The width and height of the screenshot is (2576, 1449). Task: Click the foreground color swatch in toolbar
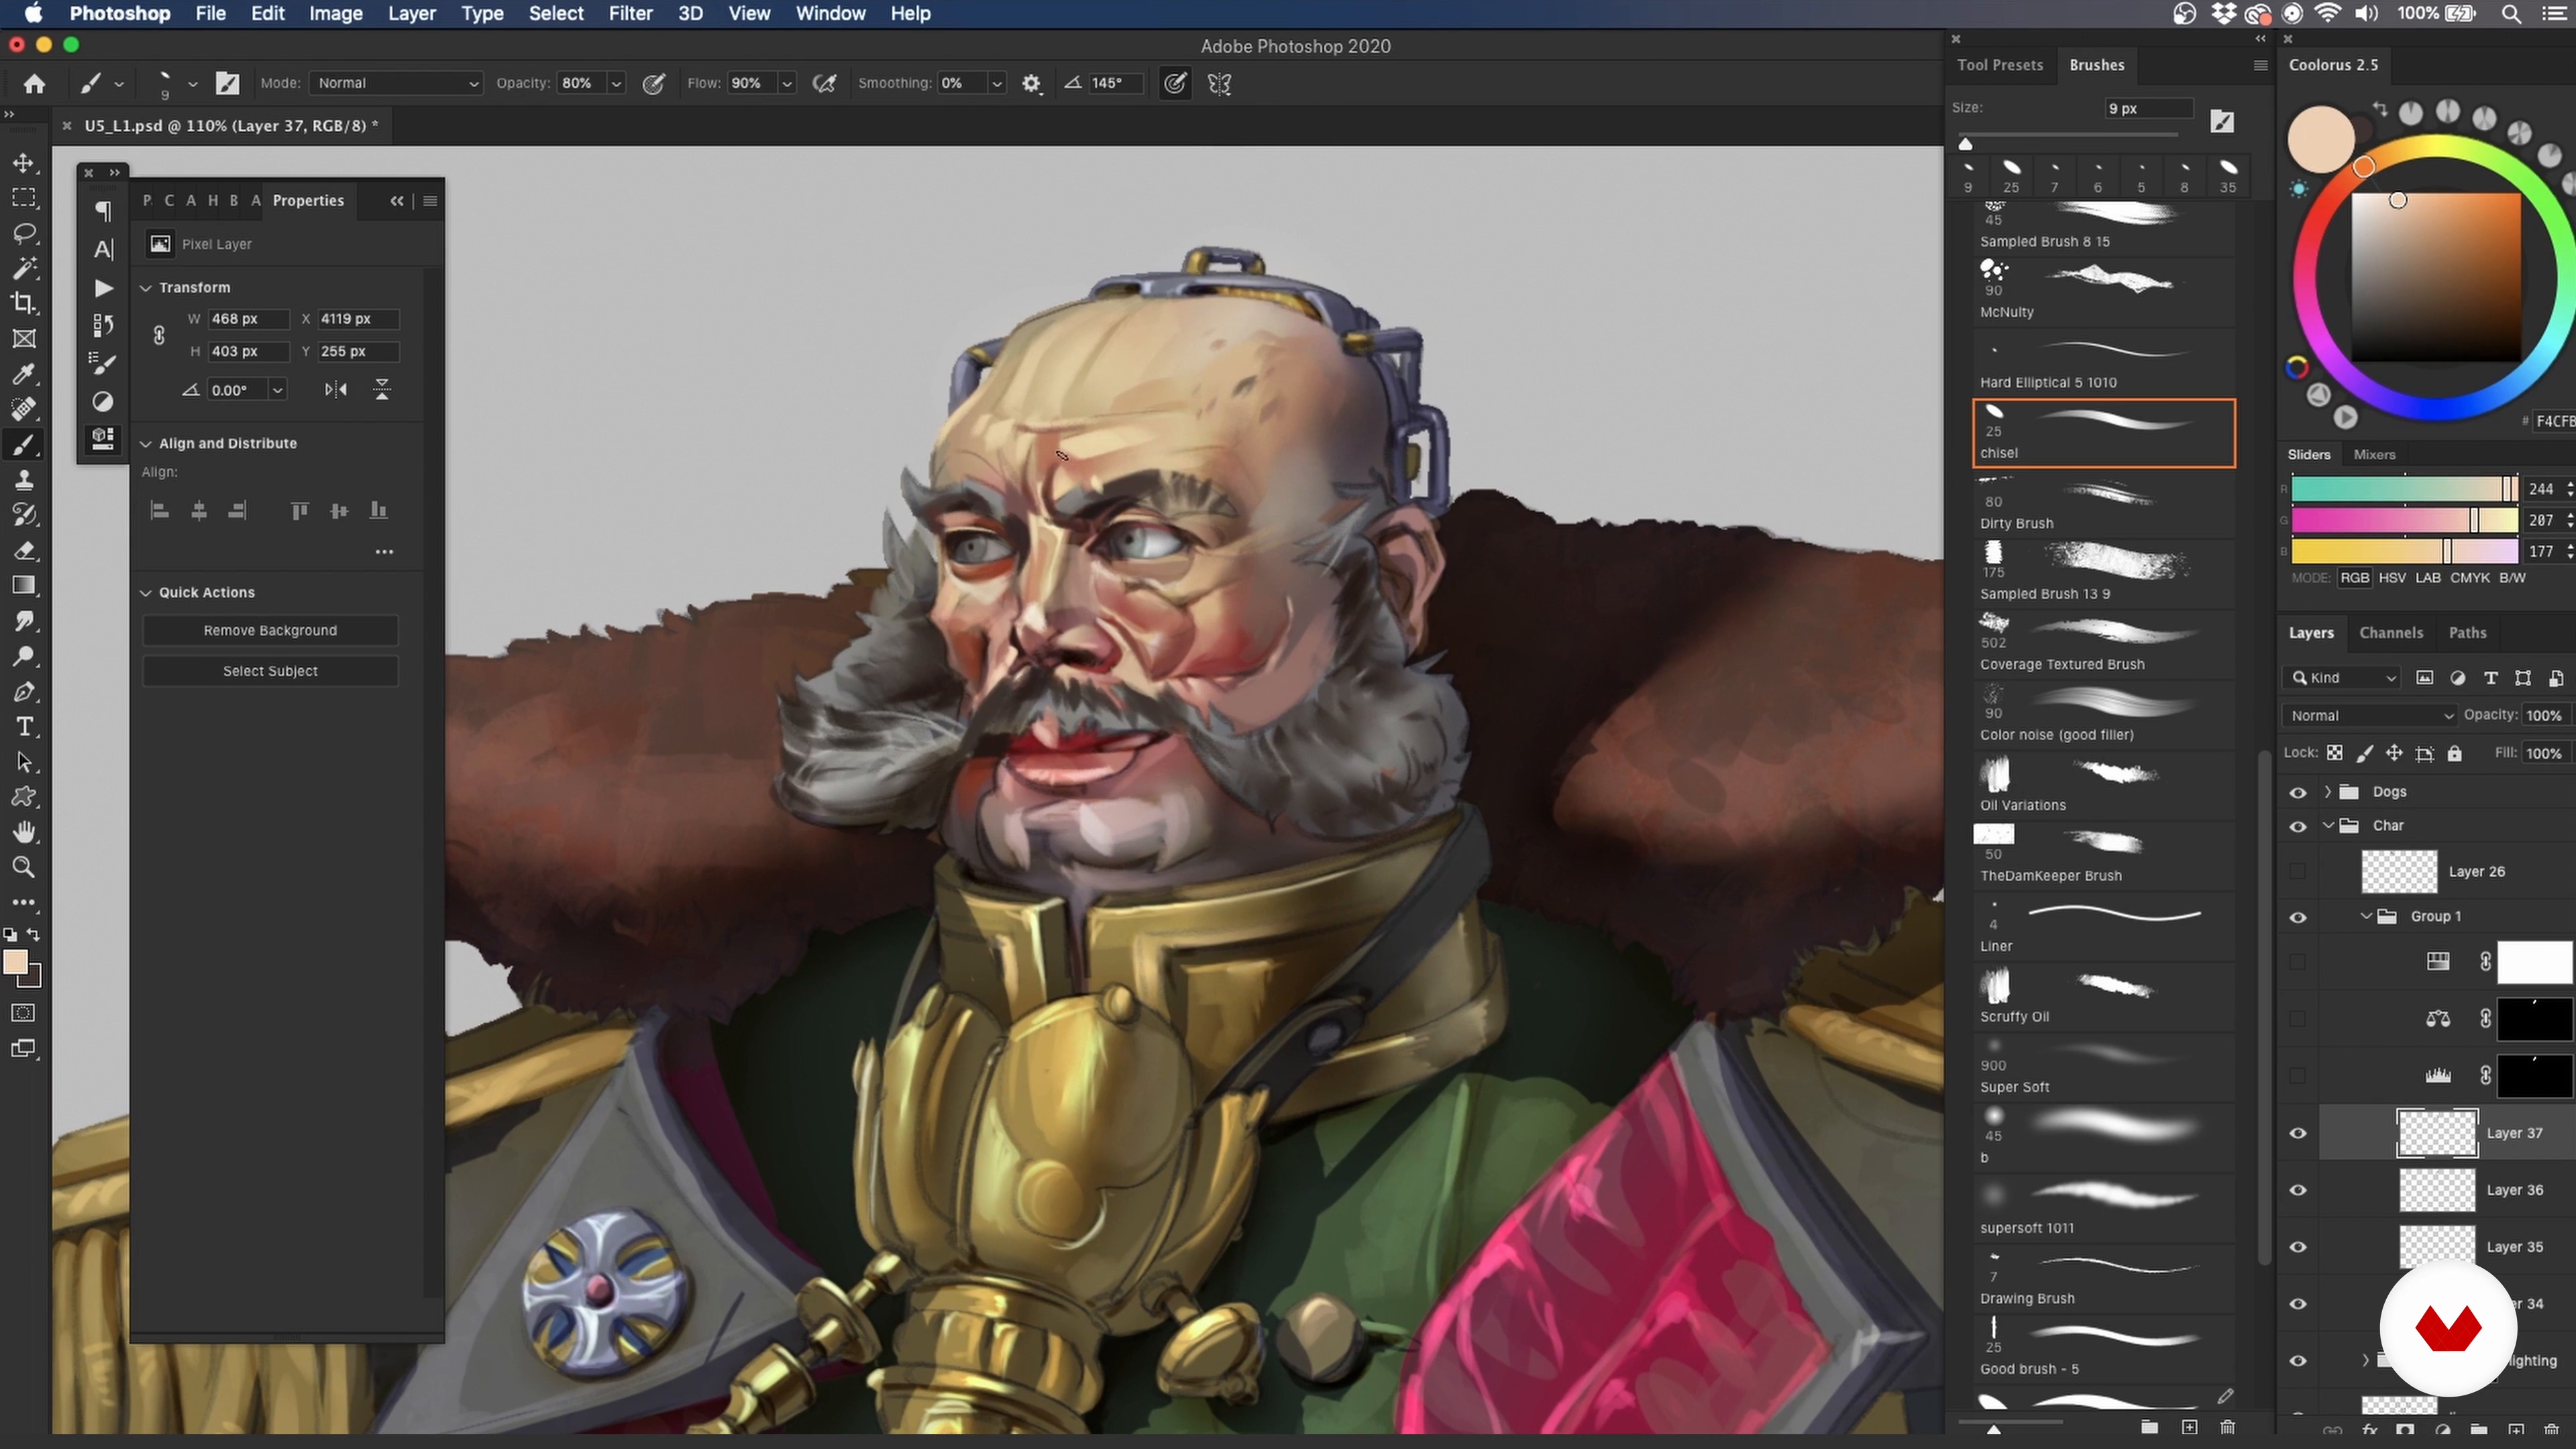(15, 963)
